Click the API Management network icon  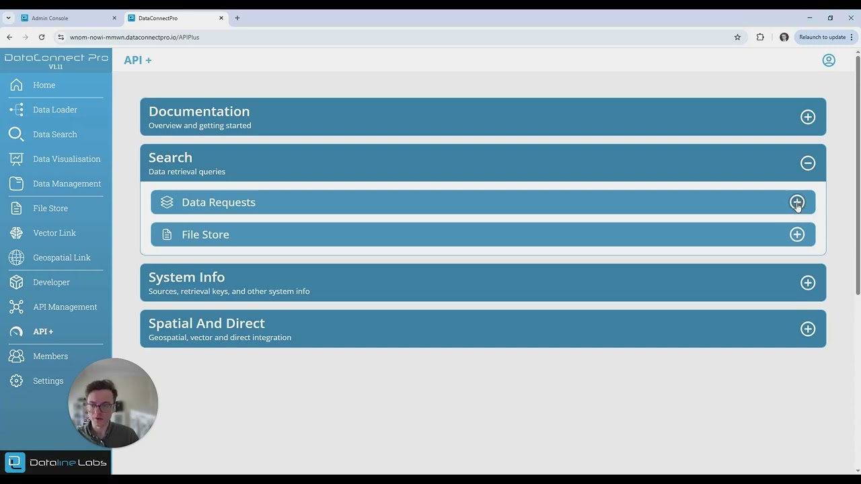(x=16, y=307)
